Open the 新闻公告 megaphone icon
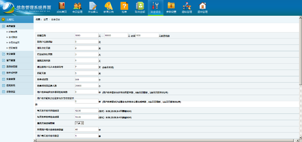 109,6
